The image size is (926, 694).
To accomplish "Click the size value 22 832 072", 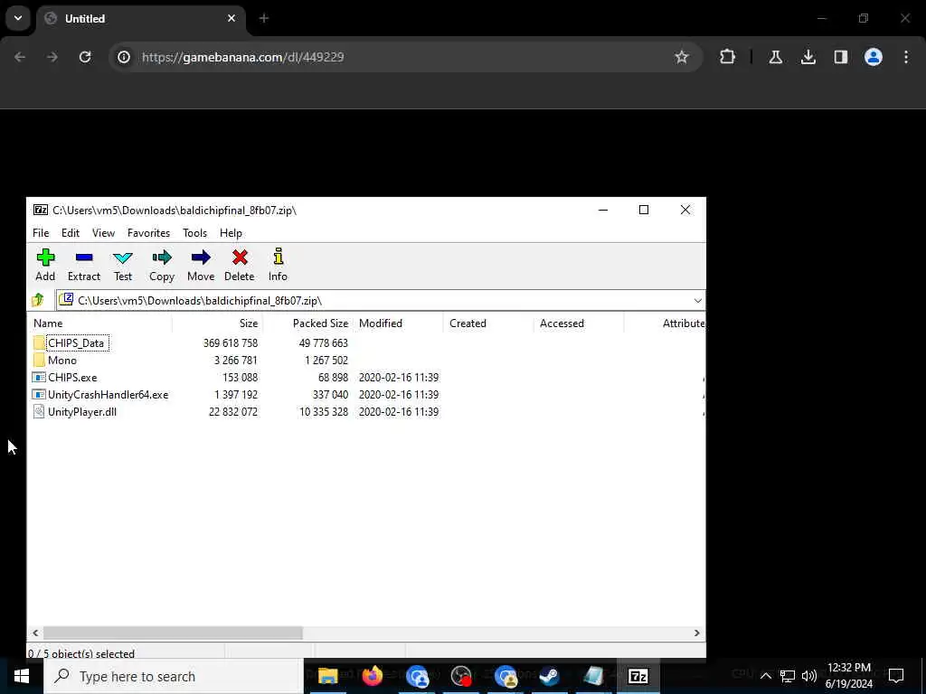I will [x=233, y=411].
